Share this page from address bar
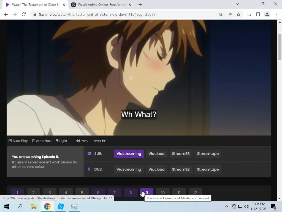282x212 pixels. [x=230, y=14]
